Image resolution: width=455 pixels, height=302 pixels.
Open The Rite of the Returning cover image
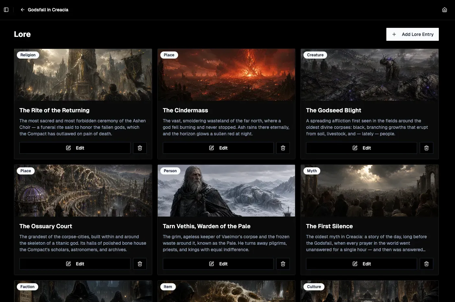pos(83,75)
